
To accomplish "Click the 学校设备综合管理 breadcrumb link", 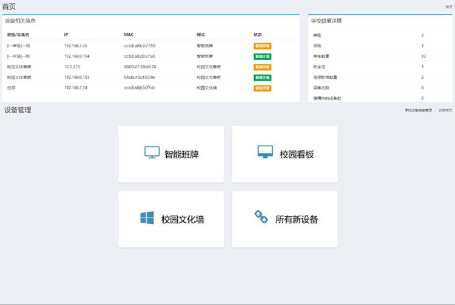I will pos(418,110).
